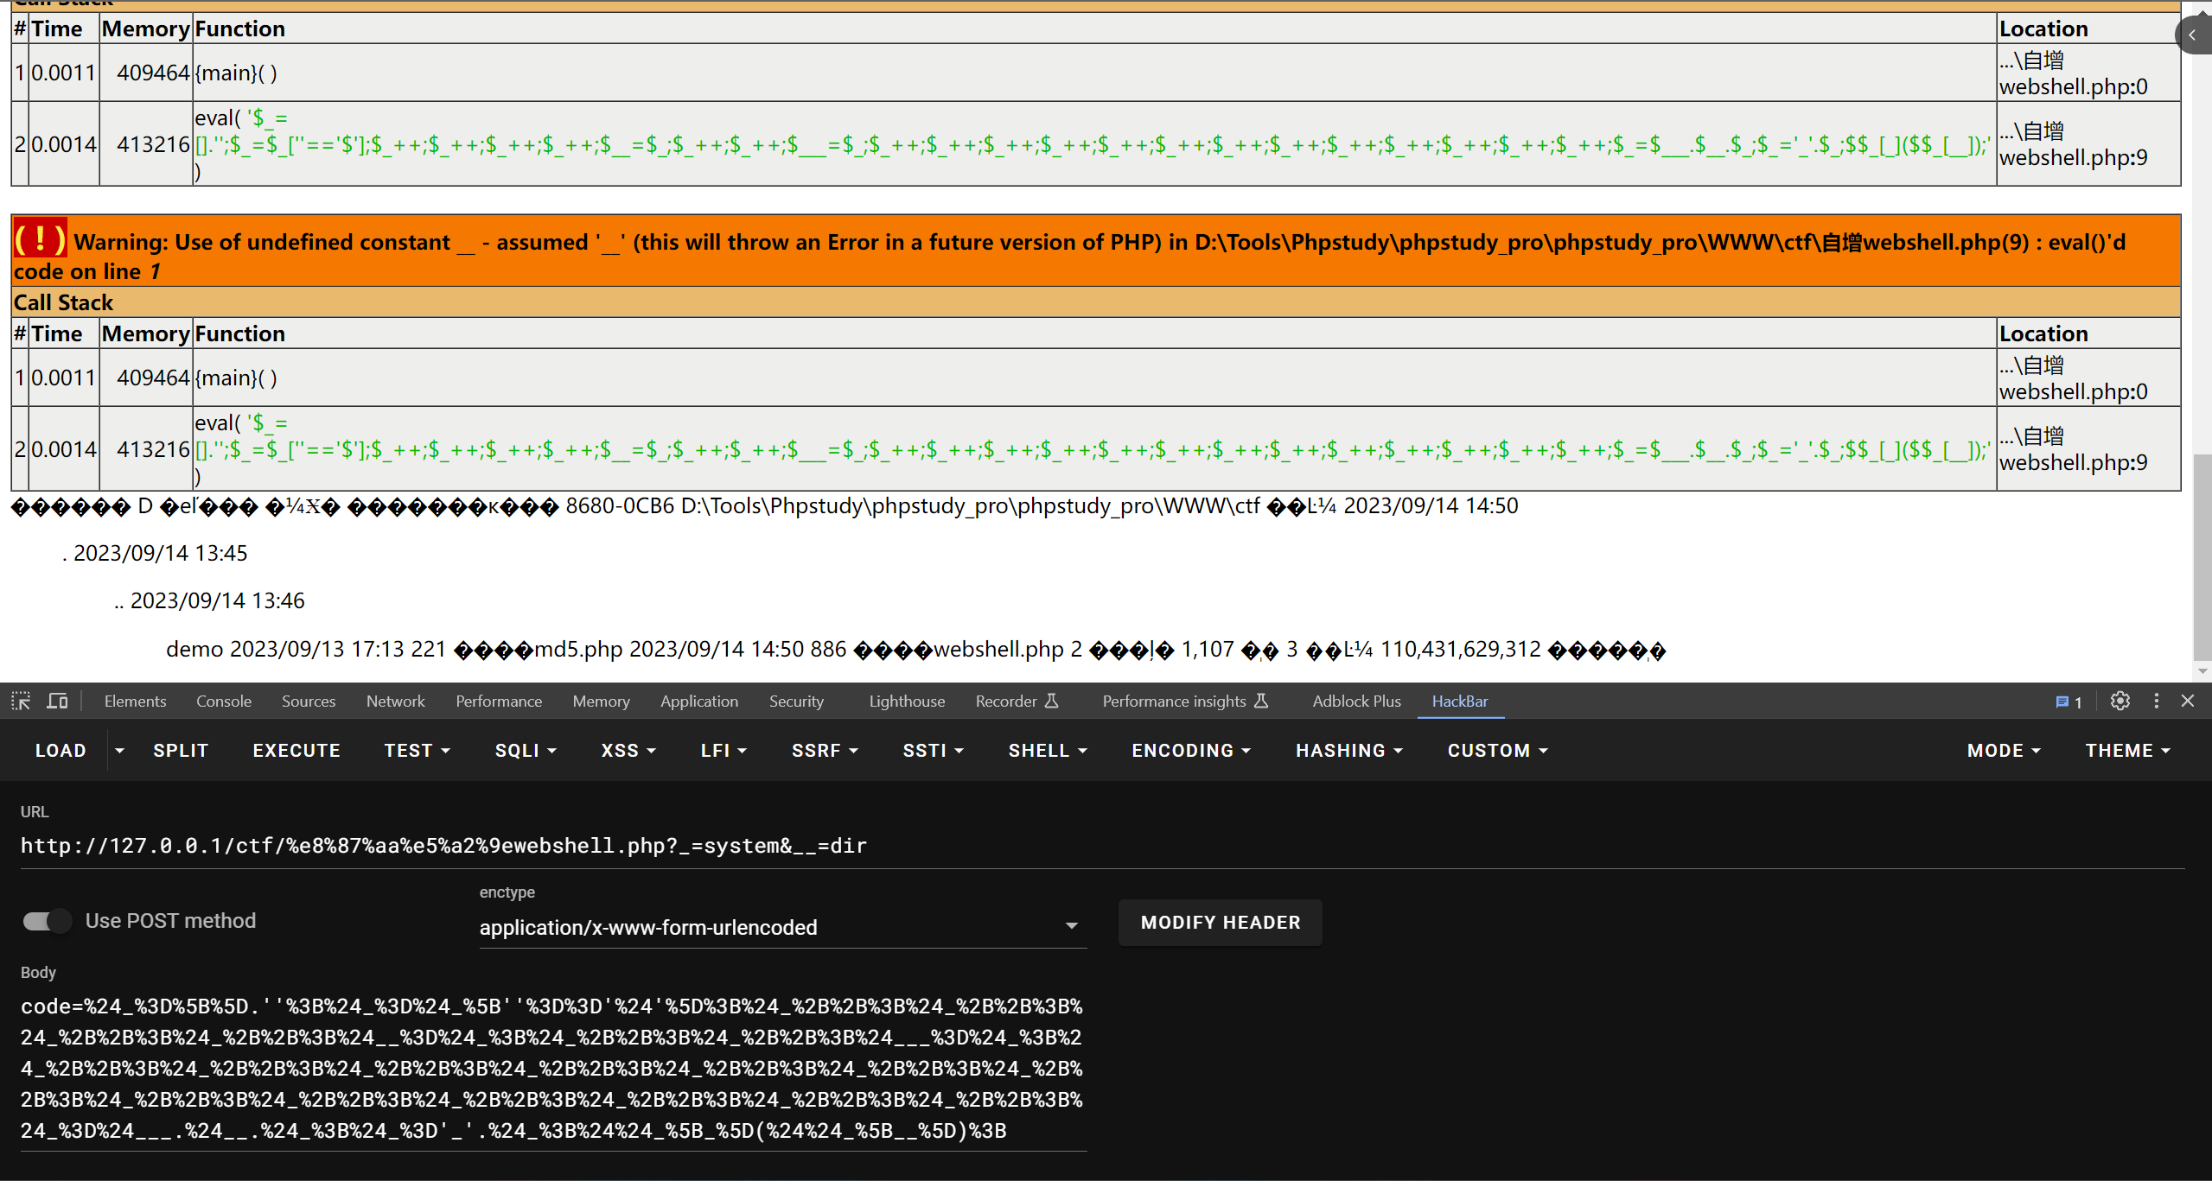Viewport: 2212px width, 1181px height.
Task: Click the Performance insights flask icon
Action: (1261, 701)
